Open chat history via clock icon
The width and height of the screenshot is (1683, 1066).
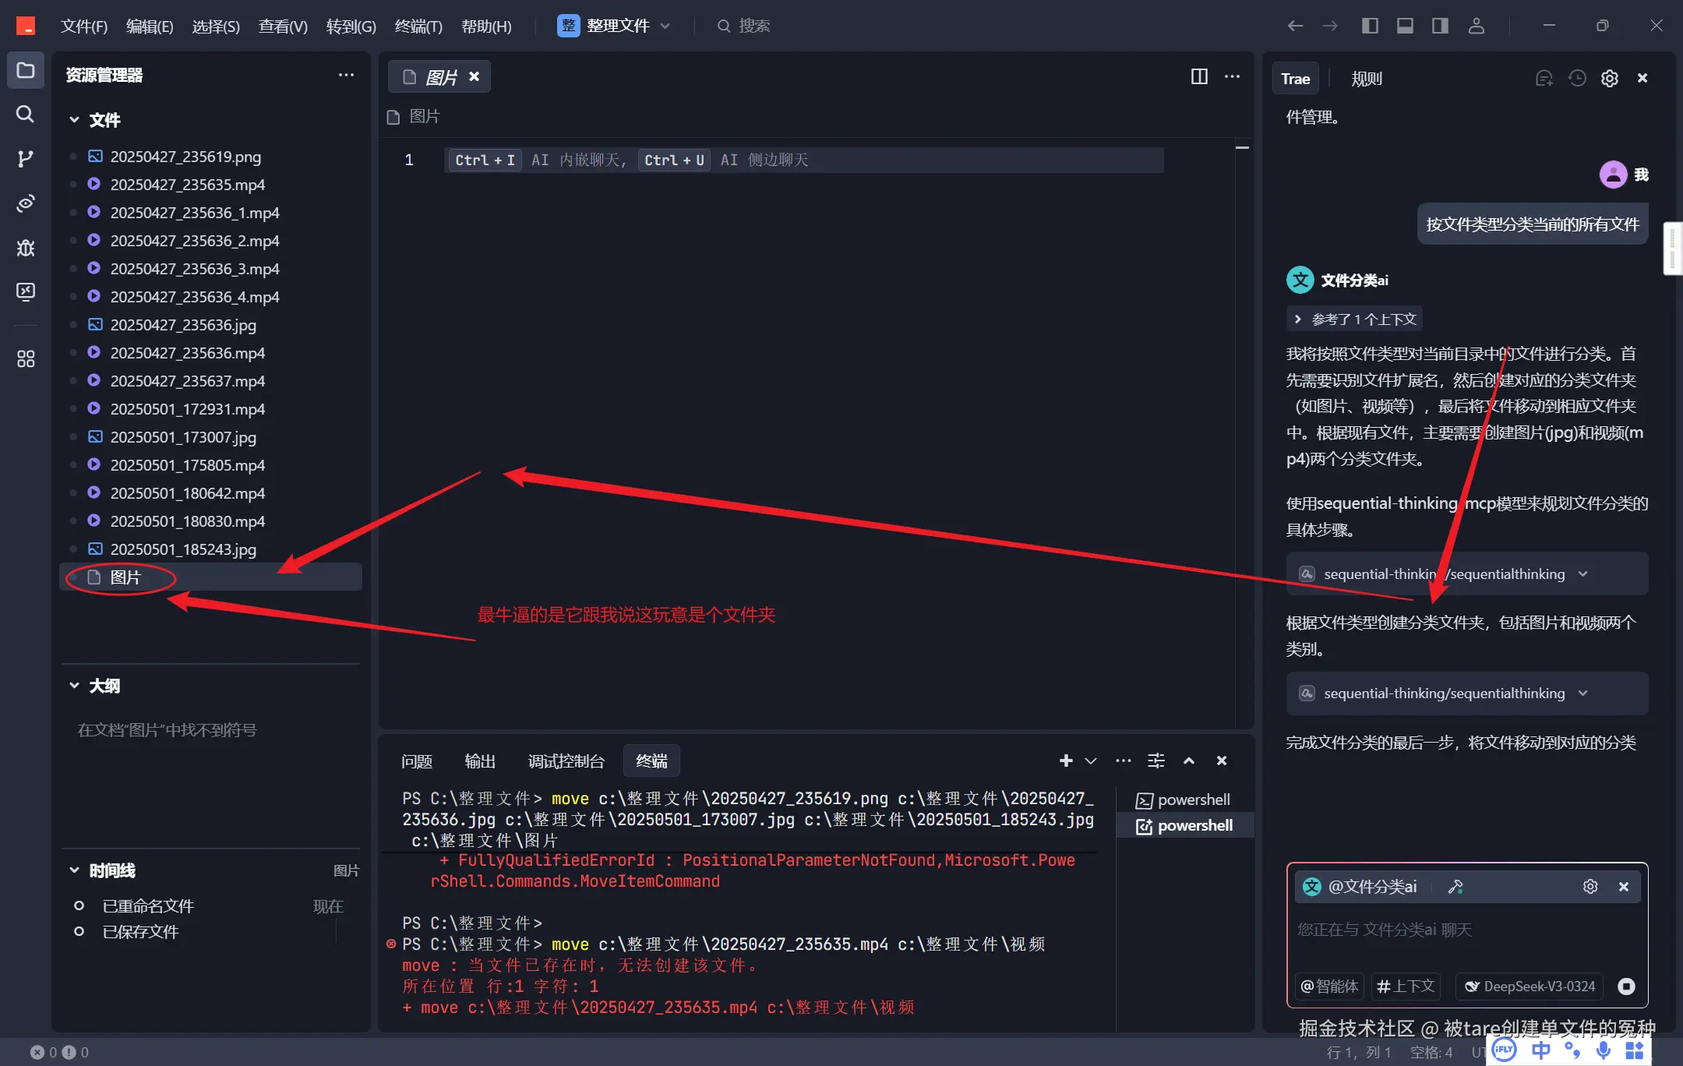coord(1575,78)
